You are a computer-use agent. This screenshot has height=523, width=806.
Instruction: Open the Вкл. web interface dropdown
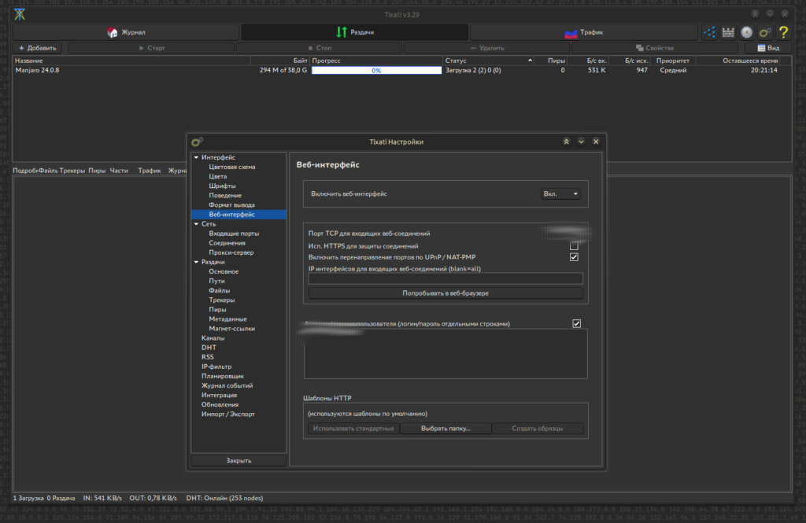coord(560,193)
